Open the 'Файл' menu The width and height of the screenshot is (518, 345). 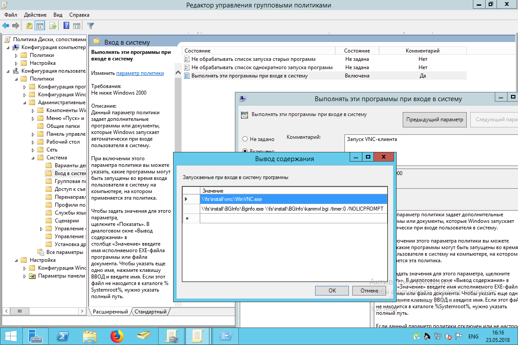(x=11, y=15)
